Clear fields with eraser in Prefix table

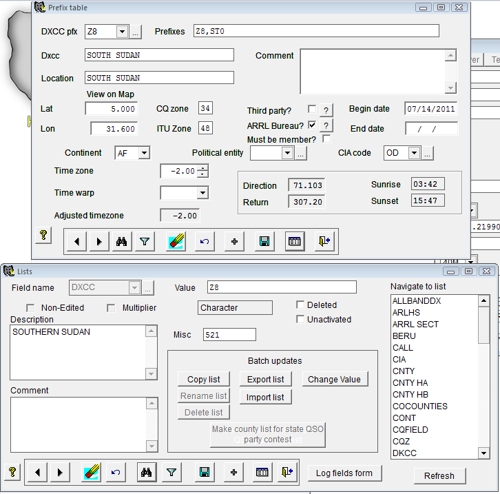click(x=176, y=241)
